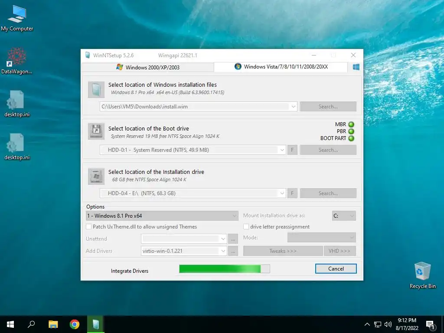The width and height of the screenshot is (444, 333).
Task: Click the MBR green status light
Action: tap(351, 124)
